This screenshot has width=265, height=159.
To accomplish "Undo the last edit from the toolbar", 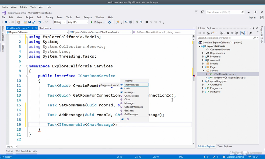I will tap(40, 22).
